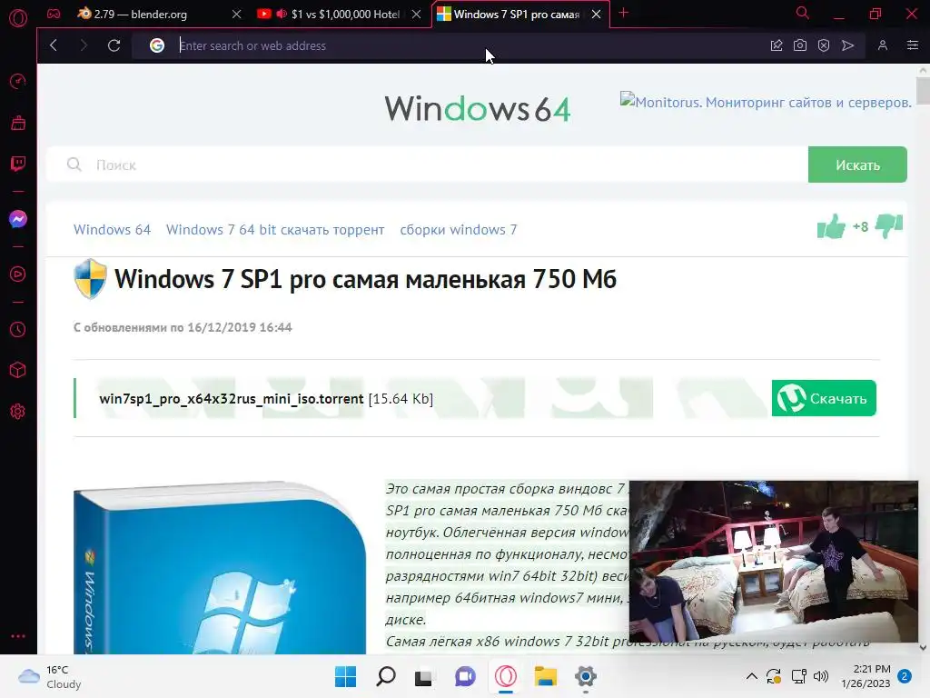The width and height of the screenshot is (930, 698).
Task: Open the weather widget 16°C Cloudy
Action: (49, 676)
